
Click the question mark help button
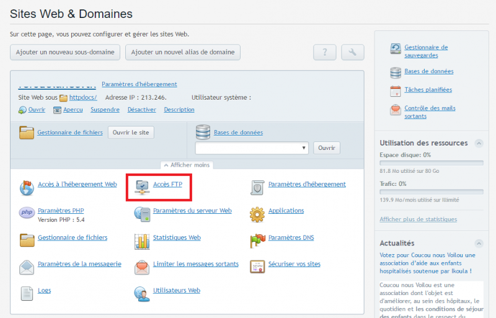tap(324, 52)
